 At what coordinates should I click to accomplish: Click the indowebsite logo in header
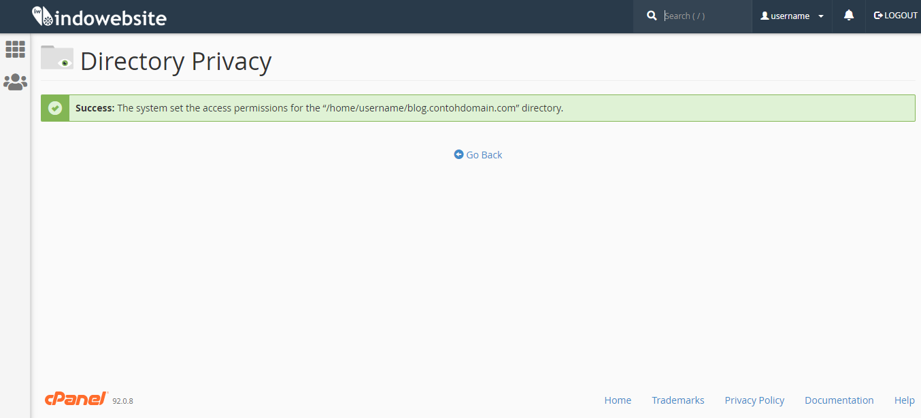(x=99, y=16)
